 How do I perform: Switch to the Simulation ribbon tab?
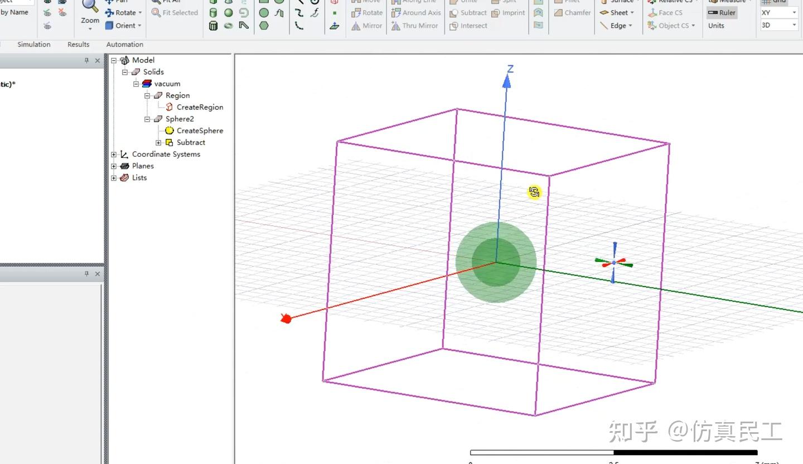[33, 45]
